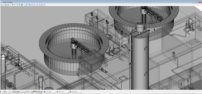Click the Fit View icon
202x94 pixels.
click(x=22, y=5)
